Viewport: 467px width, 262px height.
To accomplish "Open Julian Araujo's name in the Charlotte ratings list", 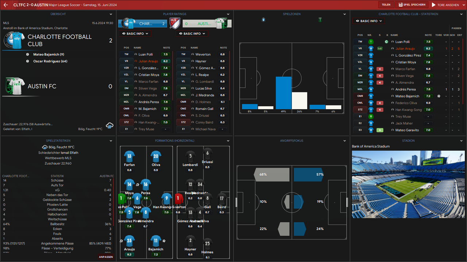I will coord(148,61).
